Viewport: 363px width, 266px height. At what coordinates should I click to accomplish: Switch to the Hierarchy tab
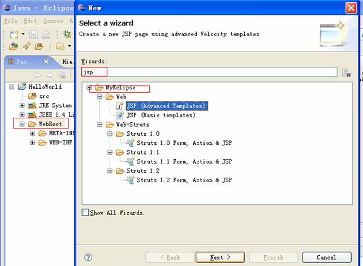coord(68,62)
